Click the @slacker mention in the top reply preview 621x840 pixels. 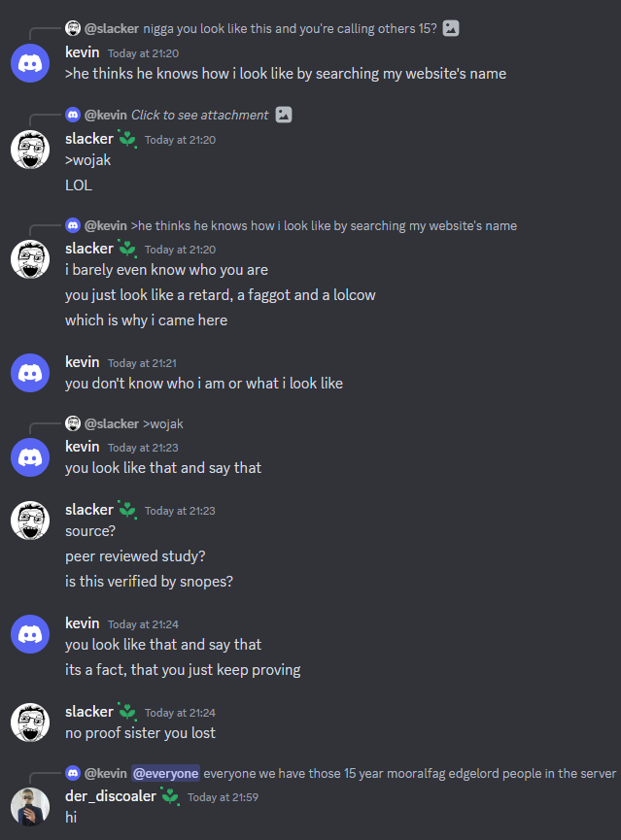(112, 28)
